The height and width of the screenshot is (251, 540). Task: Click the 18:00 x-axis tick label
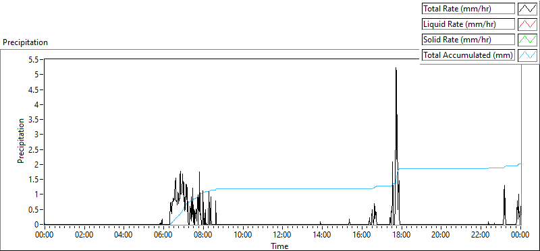[x=401, y=236]
